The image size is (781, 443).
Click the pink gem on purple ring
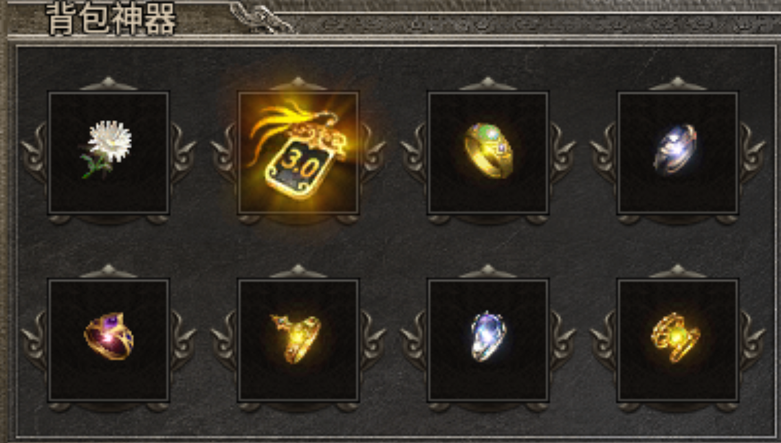(x=107, y=337)
